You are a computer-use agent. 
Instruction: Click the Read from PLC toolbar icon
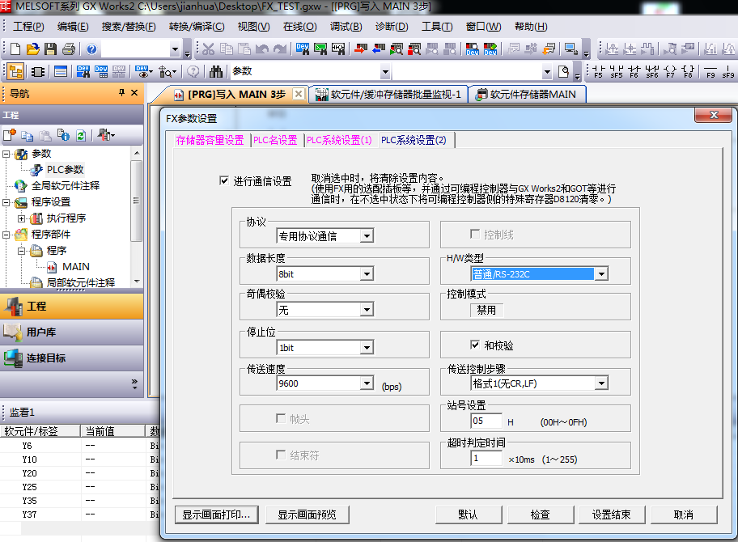(379, 49)
